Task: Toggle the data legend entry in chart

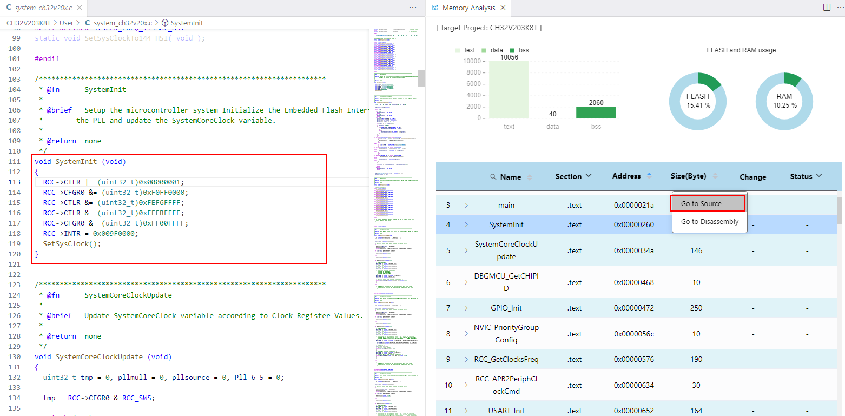Action: [492, 50]
